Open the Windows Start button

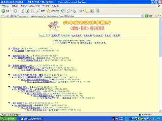pyautogui.click(x=8, y=119)
